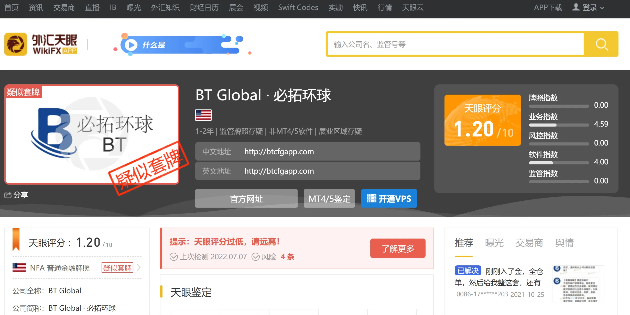
Task: Click the 开通VPS button
Action: [x=389, y=198]
